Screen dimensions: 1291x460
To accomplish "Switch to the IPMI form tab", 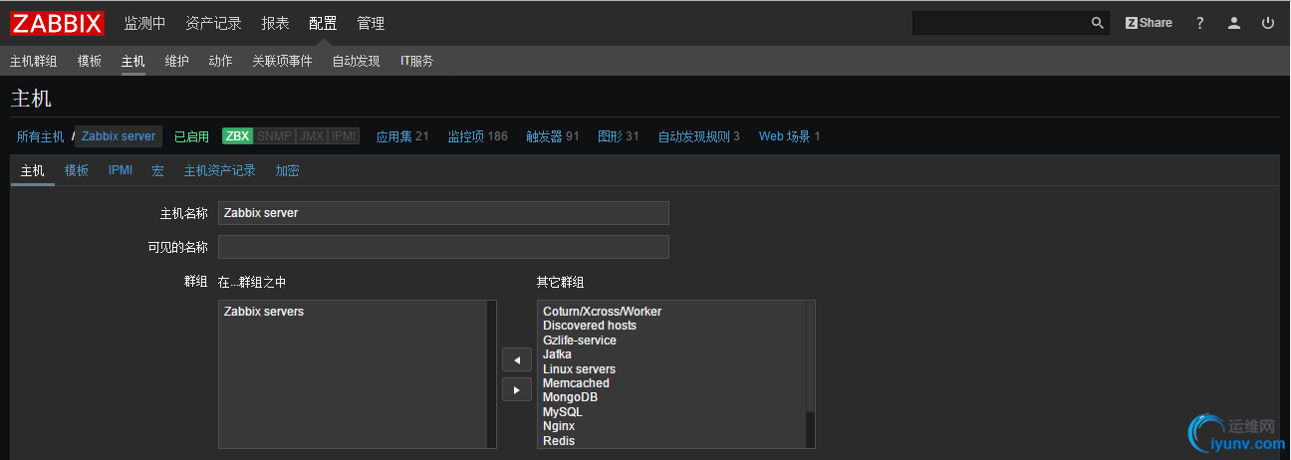I will click(x=121, y=170).
